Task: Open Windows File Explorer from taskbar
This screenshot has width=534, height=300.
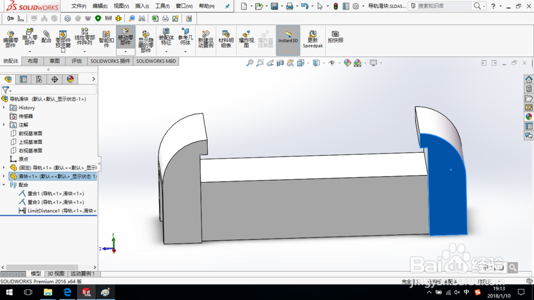Action: coord(48,292)
